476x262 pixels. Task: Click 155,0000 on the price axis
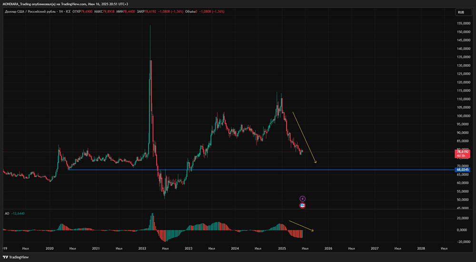[464, 23]
